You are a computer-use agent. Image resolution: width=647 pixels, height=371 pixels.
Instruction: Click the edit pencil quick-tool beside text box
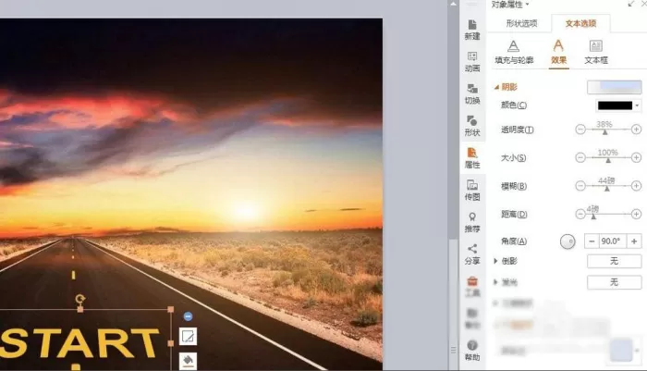[x=189, y=336]
